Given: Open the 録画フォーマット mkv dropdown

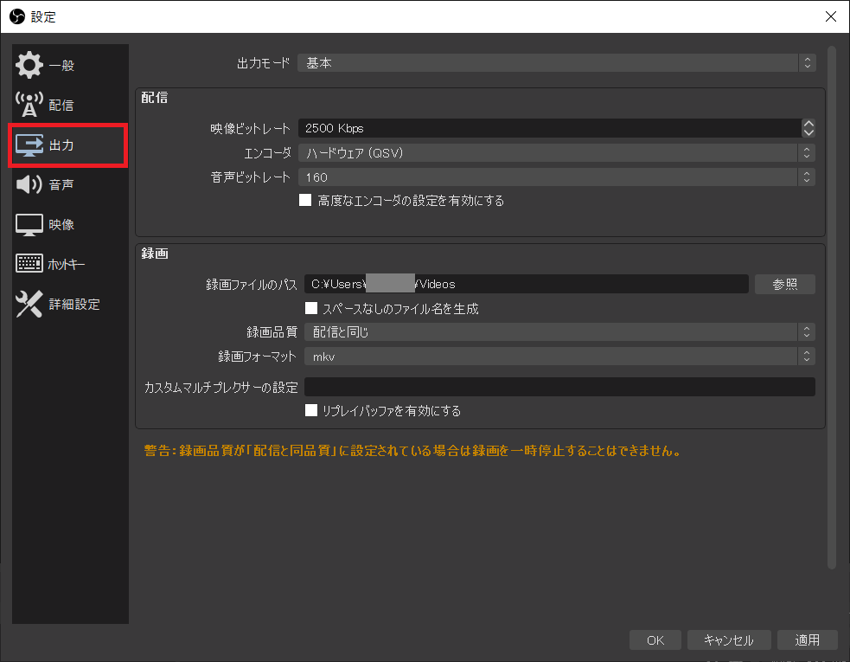Looking at the screenshot, I should pos(559,357).
